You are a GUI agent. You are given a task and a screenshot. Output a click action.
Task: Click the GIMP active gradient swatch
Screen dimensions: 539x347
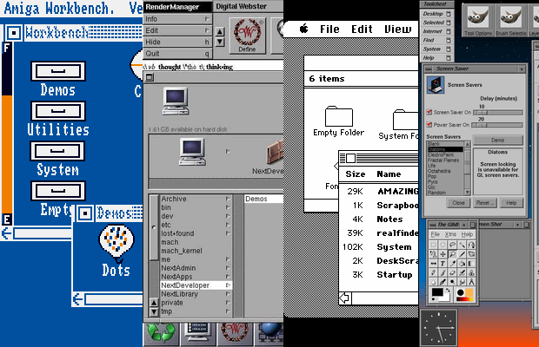tap(465, 299)
